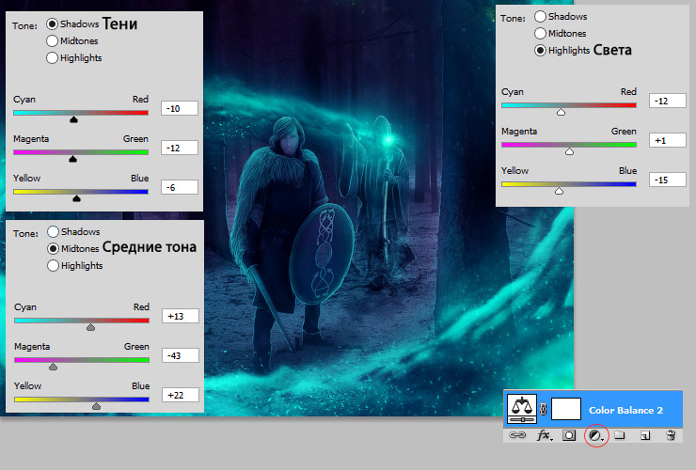
Task: Click the Magenta/Green value field showing +1
Action: pos(668,140)
